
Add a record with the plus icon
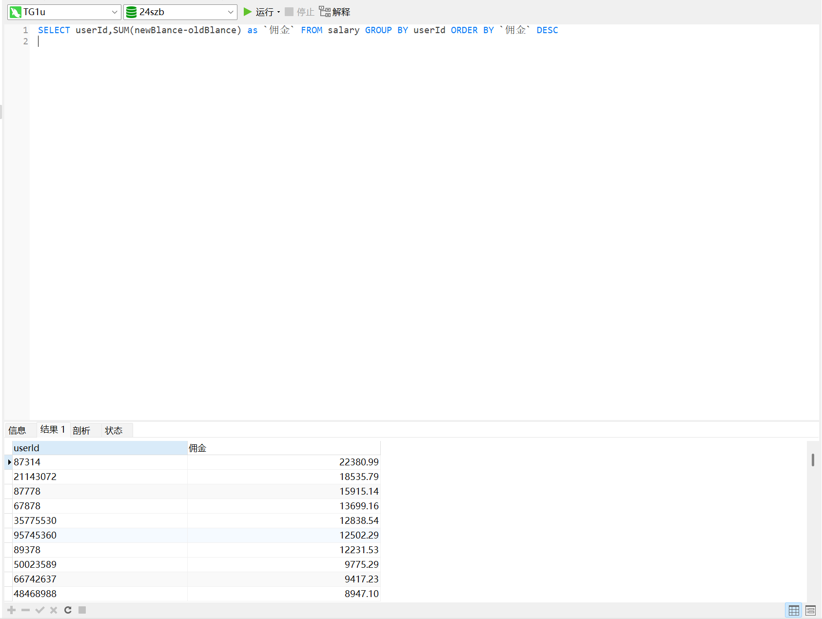click(x=12, y=610)
